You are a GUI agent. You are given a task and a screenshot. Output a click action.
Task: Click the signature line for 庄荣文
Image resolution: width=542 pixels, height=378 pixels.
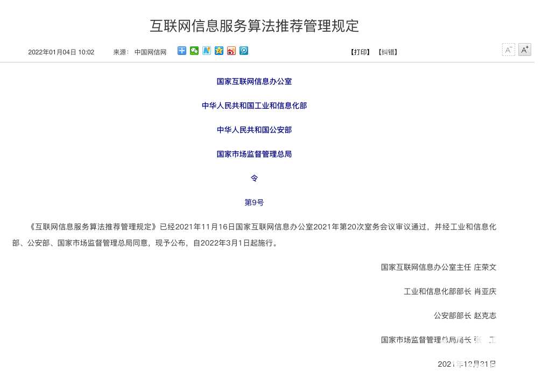coord(438,267)
